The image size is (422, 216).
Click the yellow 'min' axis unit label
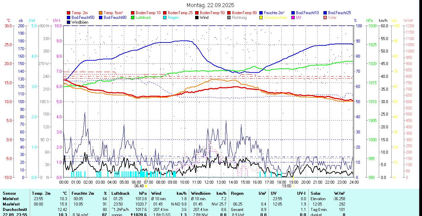point(394,21)
